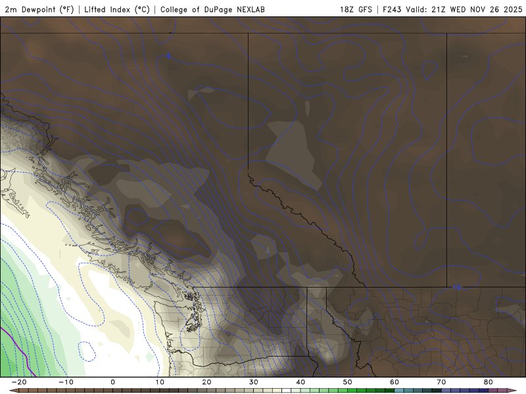Click the '60' color bar tick label
The height and width of the screenshot is (394, 526).
pyautogui.click(x=394, y=382)
